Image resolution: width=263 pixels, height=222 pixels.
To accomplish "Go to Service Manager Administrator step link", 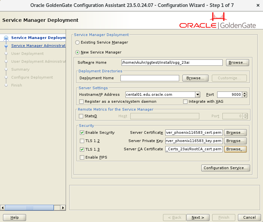I will click(x=38, y=46).
